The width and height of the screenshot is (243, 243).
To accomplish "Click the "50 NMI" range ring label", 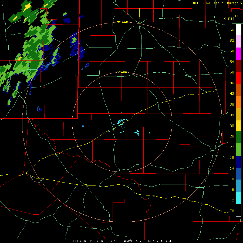I will point(122,72).
